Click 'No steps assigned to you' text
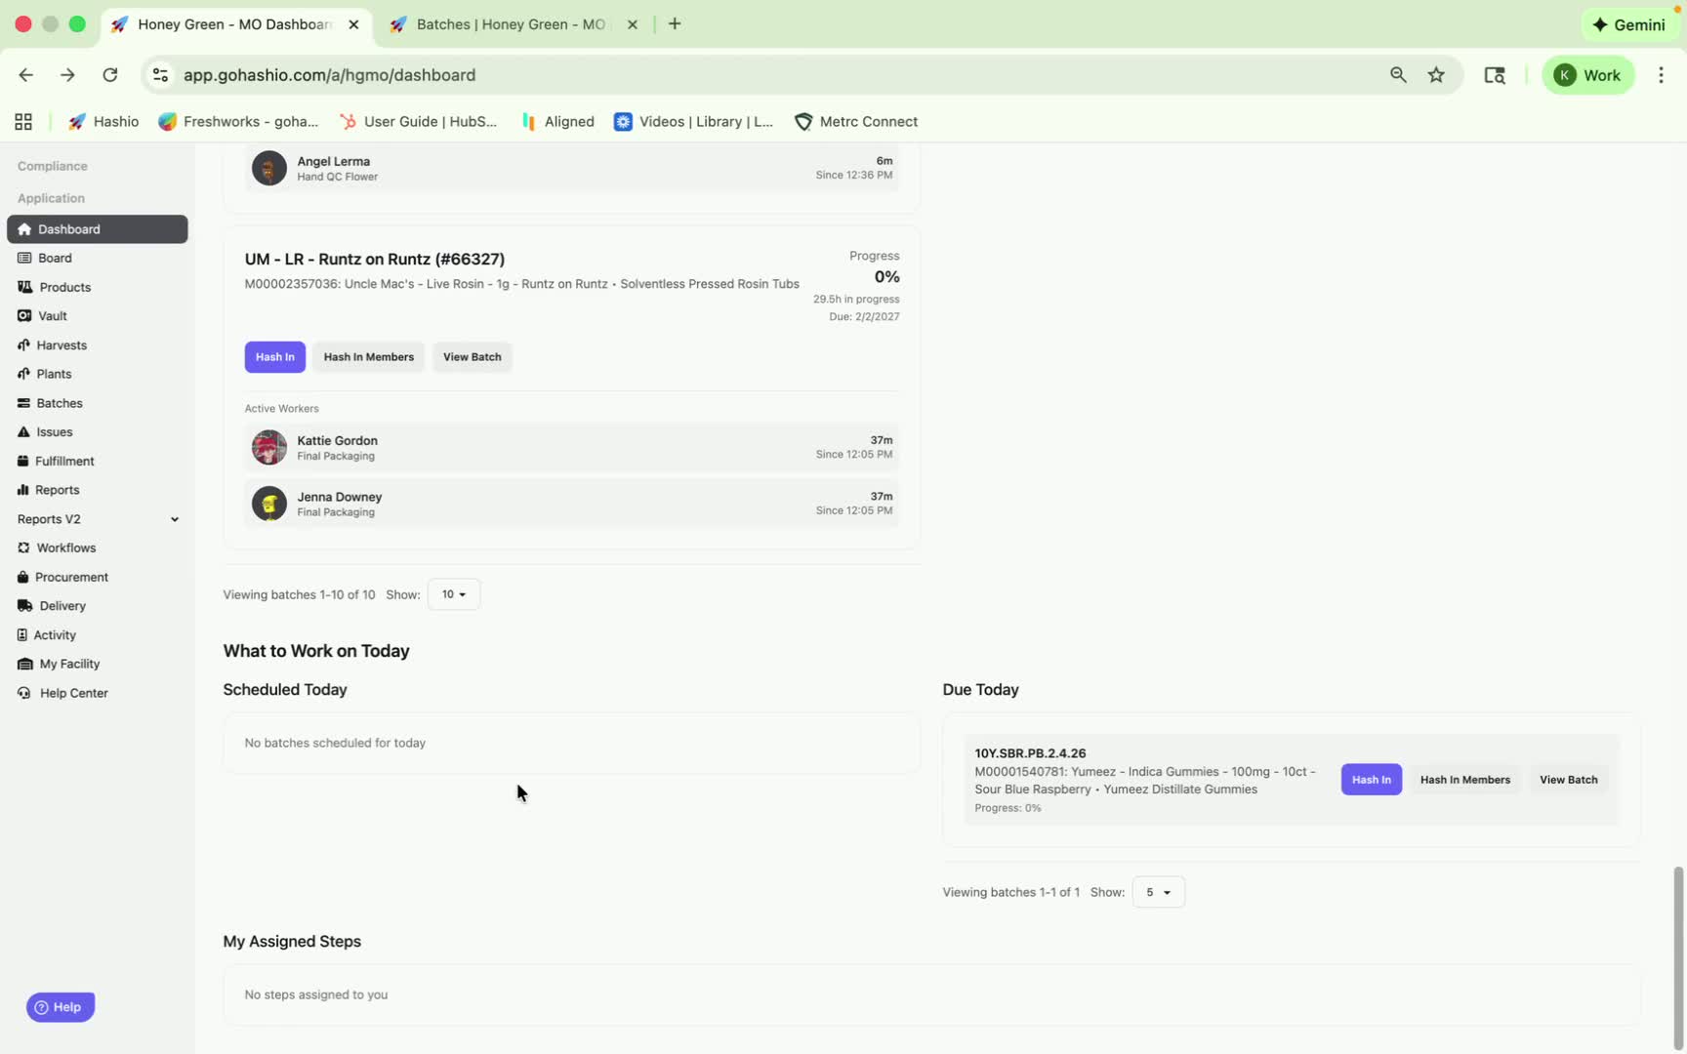1687x1054 pixels. click(316, 995)
